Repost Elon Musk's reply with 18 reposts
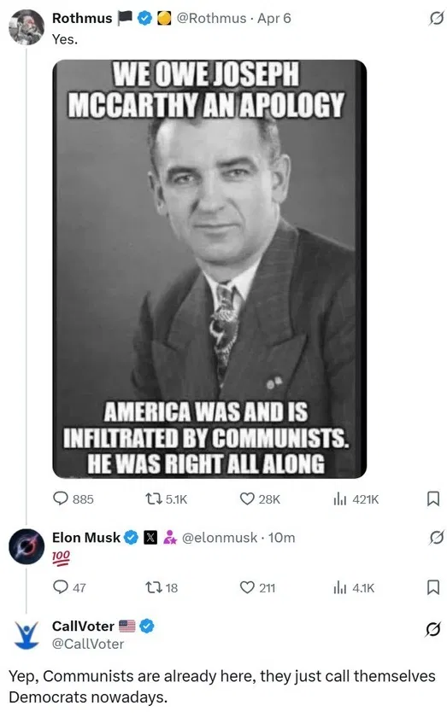 [162, 587]
